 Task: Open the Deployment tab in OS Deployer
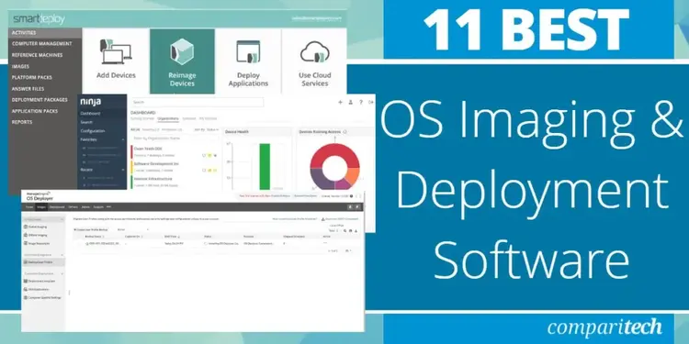(x=57, y=206)
